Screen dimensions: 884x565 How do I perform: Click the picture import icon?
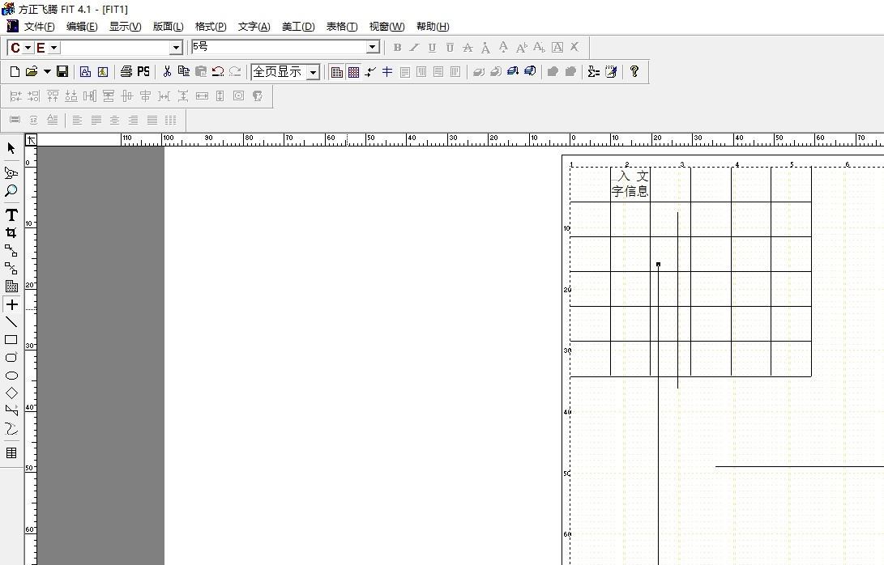(x=103, y=71)
